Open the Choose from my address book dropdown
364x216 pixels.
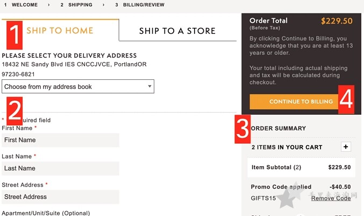[78, 87]
